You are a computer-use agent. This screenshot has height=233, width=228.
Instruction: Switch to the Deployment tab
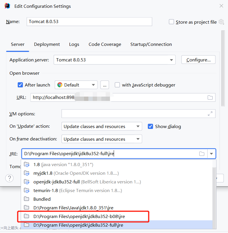click(47, 44)
